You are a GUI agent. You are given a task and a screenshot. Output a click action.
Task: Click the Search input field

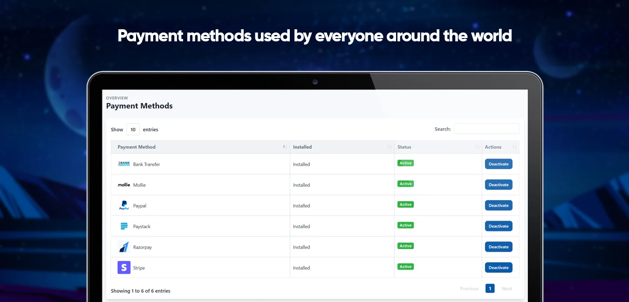pos(486,129)
